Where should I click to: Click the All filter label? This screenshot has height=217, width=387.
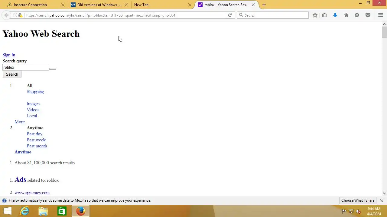tap(29, 86)
